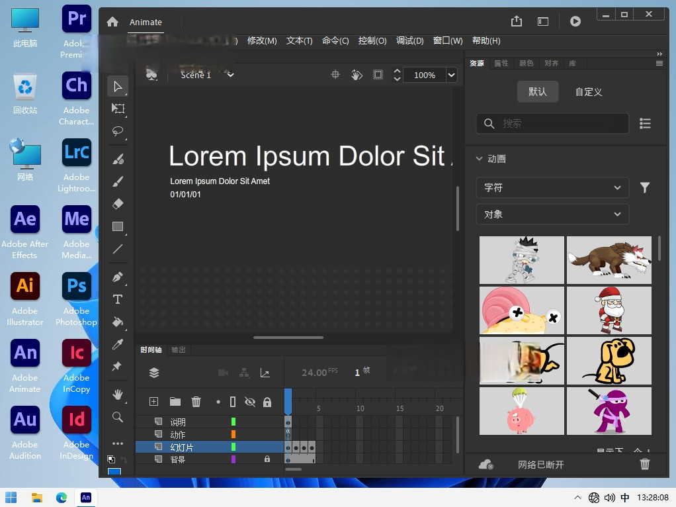Select the Pen tool

tap(118, 277)
